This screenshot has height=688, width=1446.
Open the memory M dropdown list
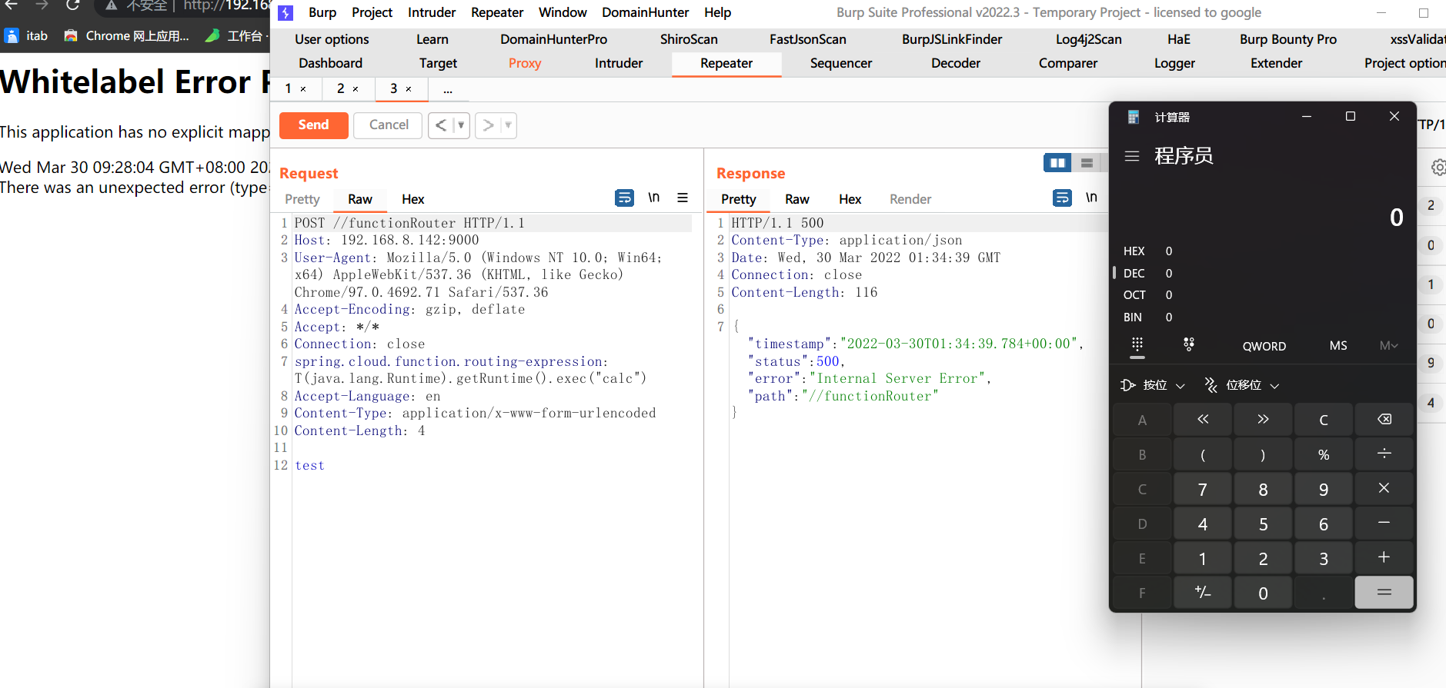pos(1388,346)
